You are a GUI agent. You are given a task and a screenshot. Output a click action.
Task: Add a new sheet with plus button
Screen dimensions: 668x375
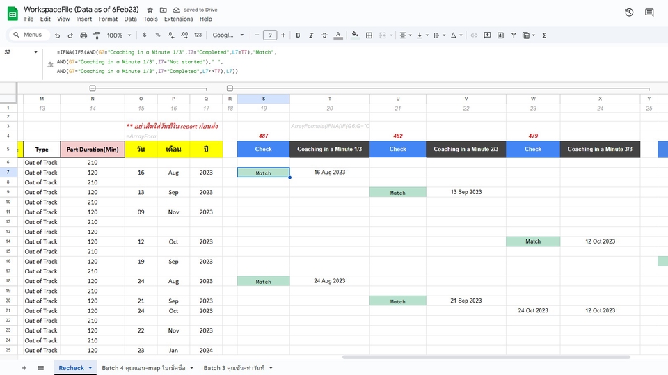[24, 367]
